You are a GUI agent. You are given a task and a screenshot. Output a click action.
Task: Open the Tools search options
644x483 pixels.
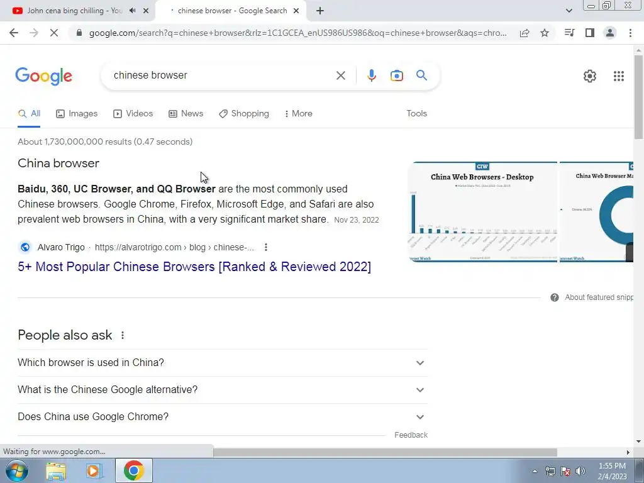[416, 114]
